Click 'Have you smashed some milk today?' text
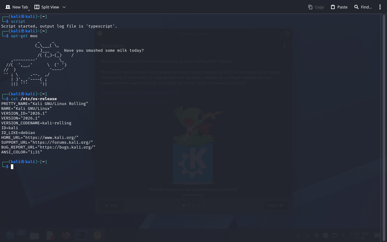387x242 pixels. (x=104, y=51)
